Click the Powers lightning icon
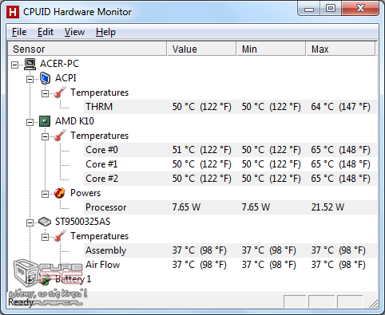 pyautogui.click(x=60, y=193)
